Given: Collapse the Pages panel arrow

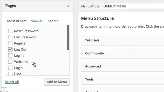Looking at the screenshot, I should point(68,6).
